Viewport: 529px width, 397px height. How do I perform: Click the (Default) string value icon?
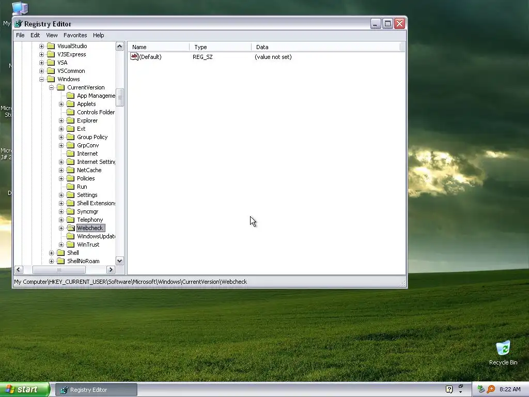[134, 56]
